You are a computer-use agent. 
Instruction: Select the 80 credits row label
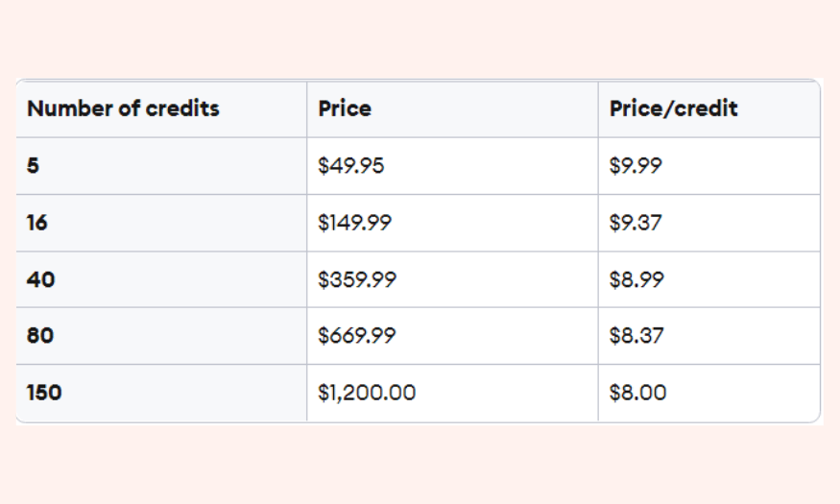40,336
